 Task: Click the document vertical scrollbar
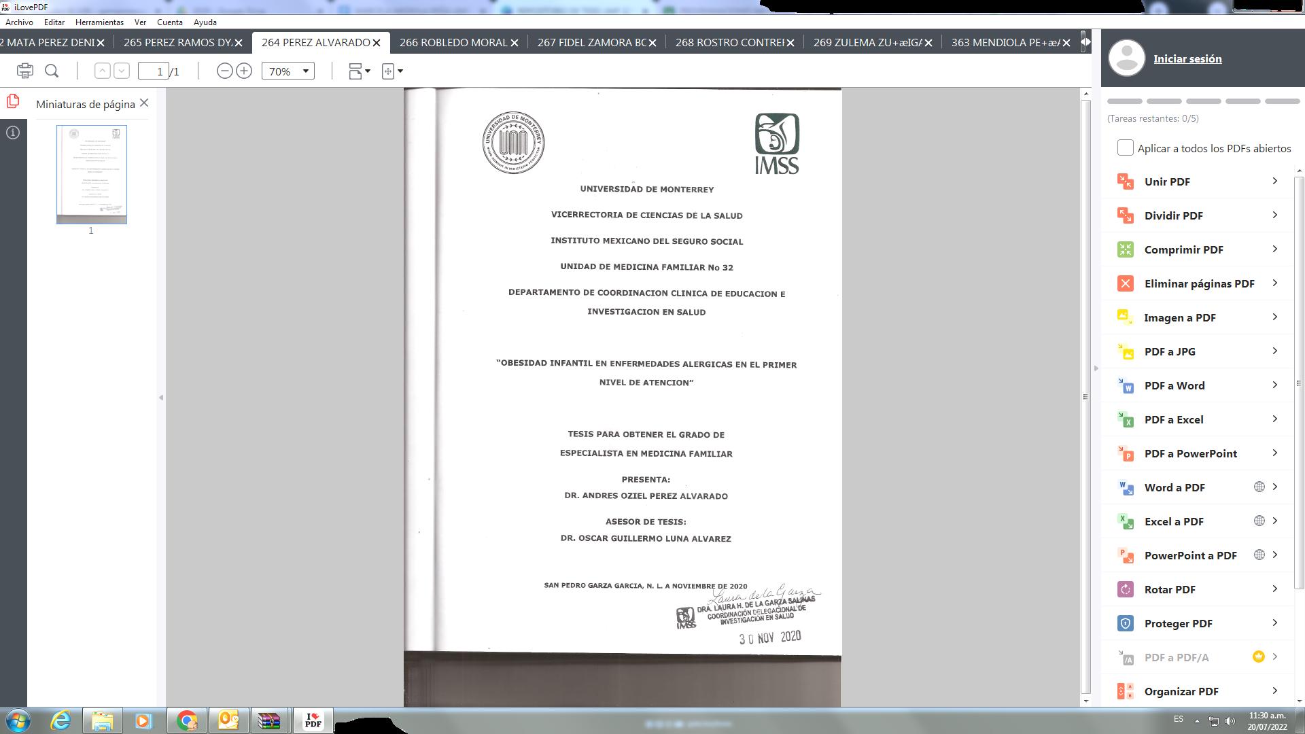coord(1085,397)
